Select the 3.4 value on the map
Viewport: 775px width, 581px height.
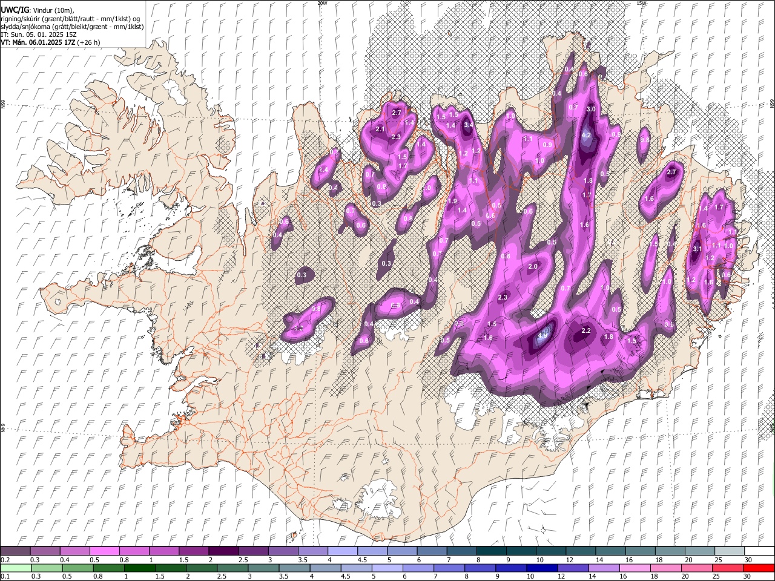(x=468, y=125)
